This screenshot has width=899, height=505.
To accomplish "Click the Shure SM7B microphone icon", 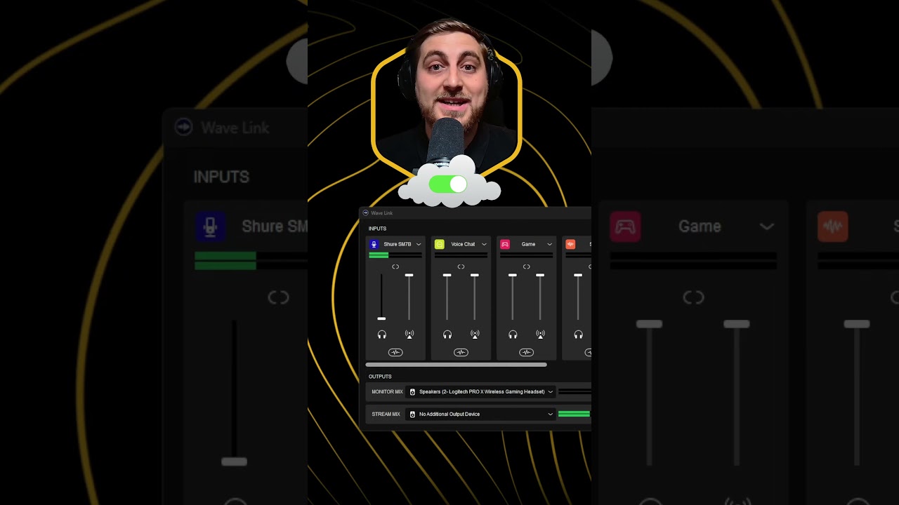I will [x=374, y=244].
